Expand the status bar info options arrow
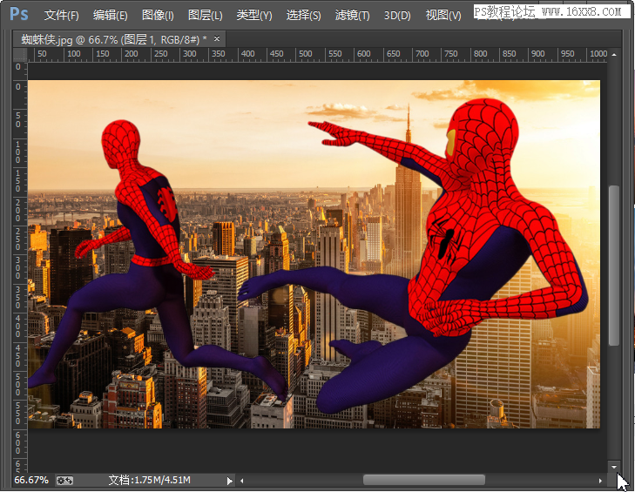The height and width of the screenshot is (492, 635). pos(230,481)
